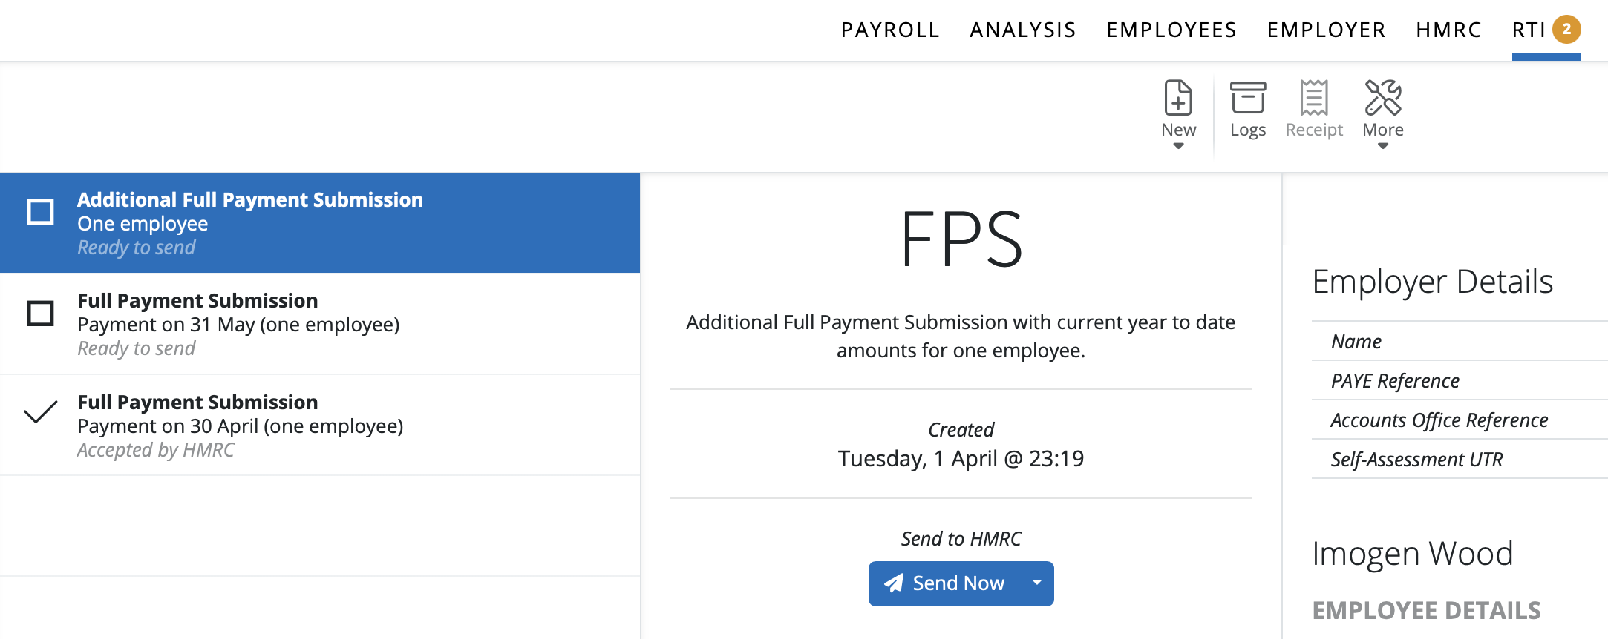Click the large FPS heading
Image resolution: width=1608 pixels, height=639 pixels.
point(961,239)
